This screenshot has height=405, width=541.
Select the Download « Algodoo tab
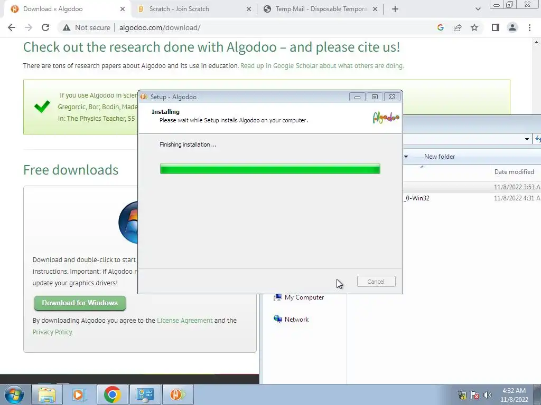pyautogui.click(x=67, y=9)
